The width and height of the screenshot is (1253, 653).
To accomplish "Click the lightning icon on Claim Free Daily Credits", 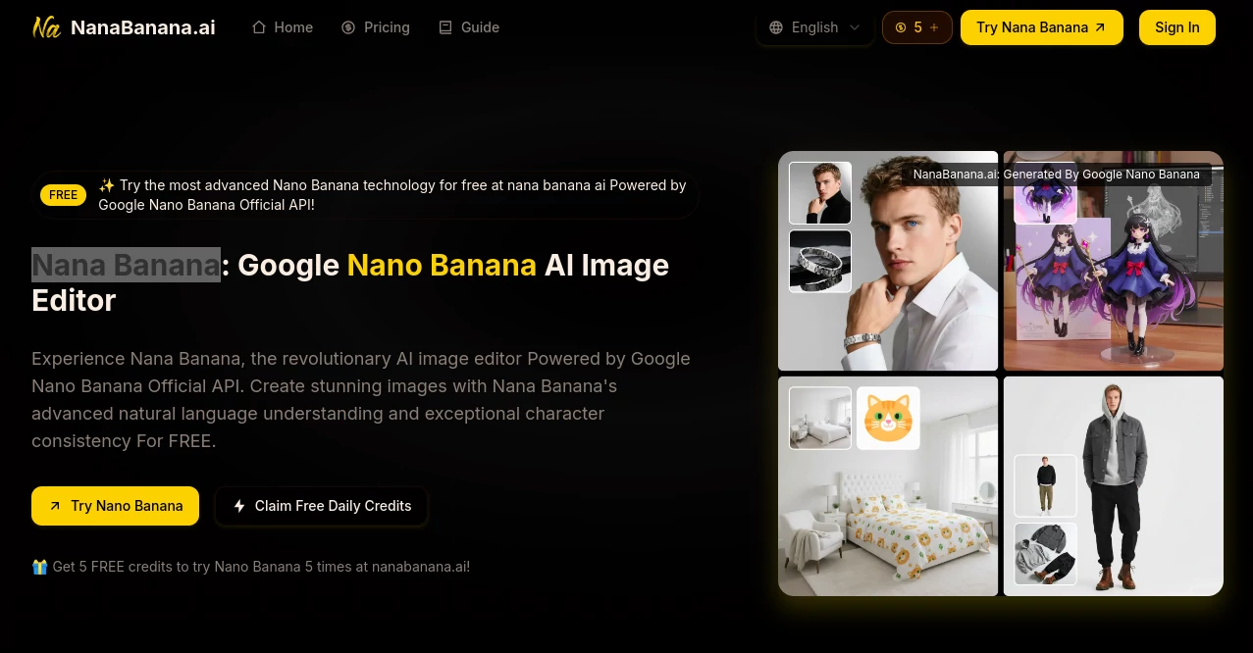I will (x=239, y=506).
